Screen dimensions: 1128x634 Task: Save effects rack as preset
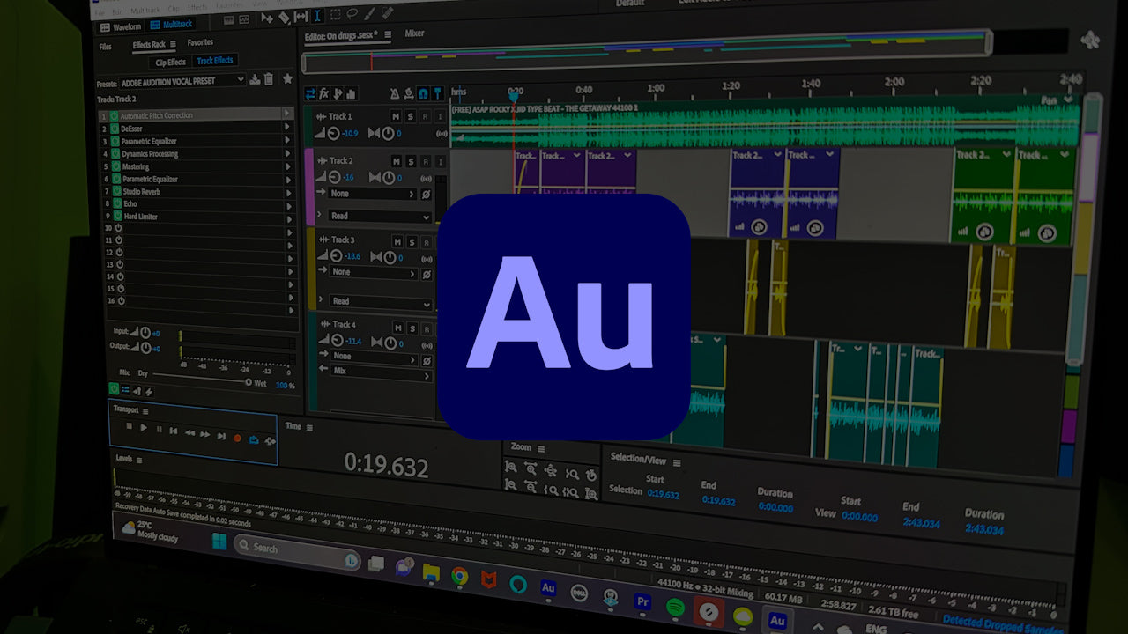[255, 79]
